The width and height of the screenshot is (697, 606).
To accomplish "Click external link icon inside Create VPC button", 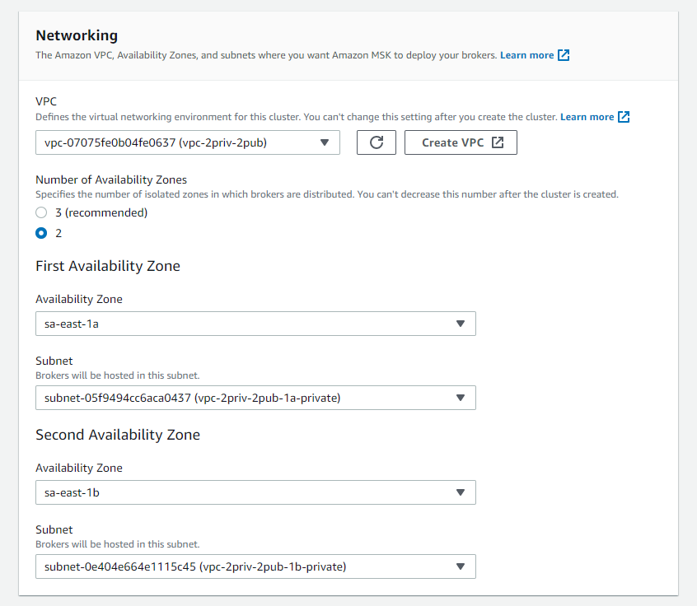I will tap(498, 142).
